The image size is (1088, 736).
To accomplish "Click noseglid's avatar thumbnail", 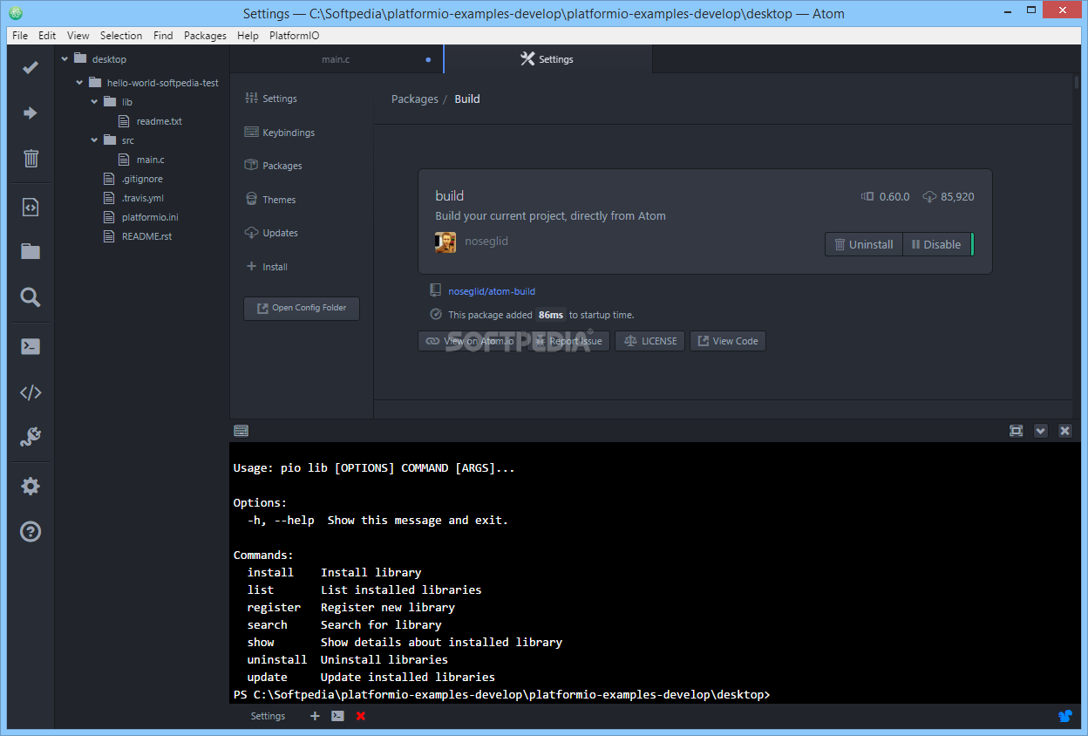I will [x=445, y=242].
